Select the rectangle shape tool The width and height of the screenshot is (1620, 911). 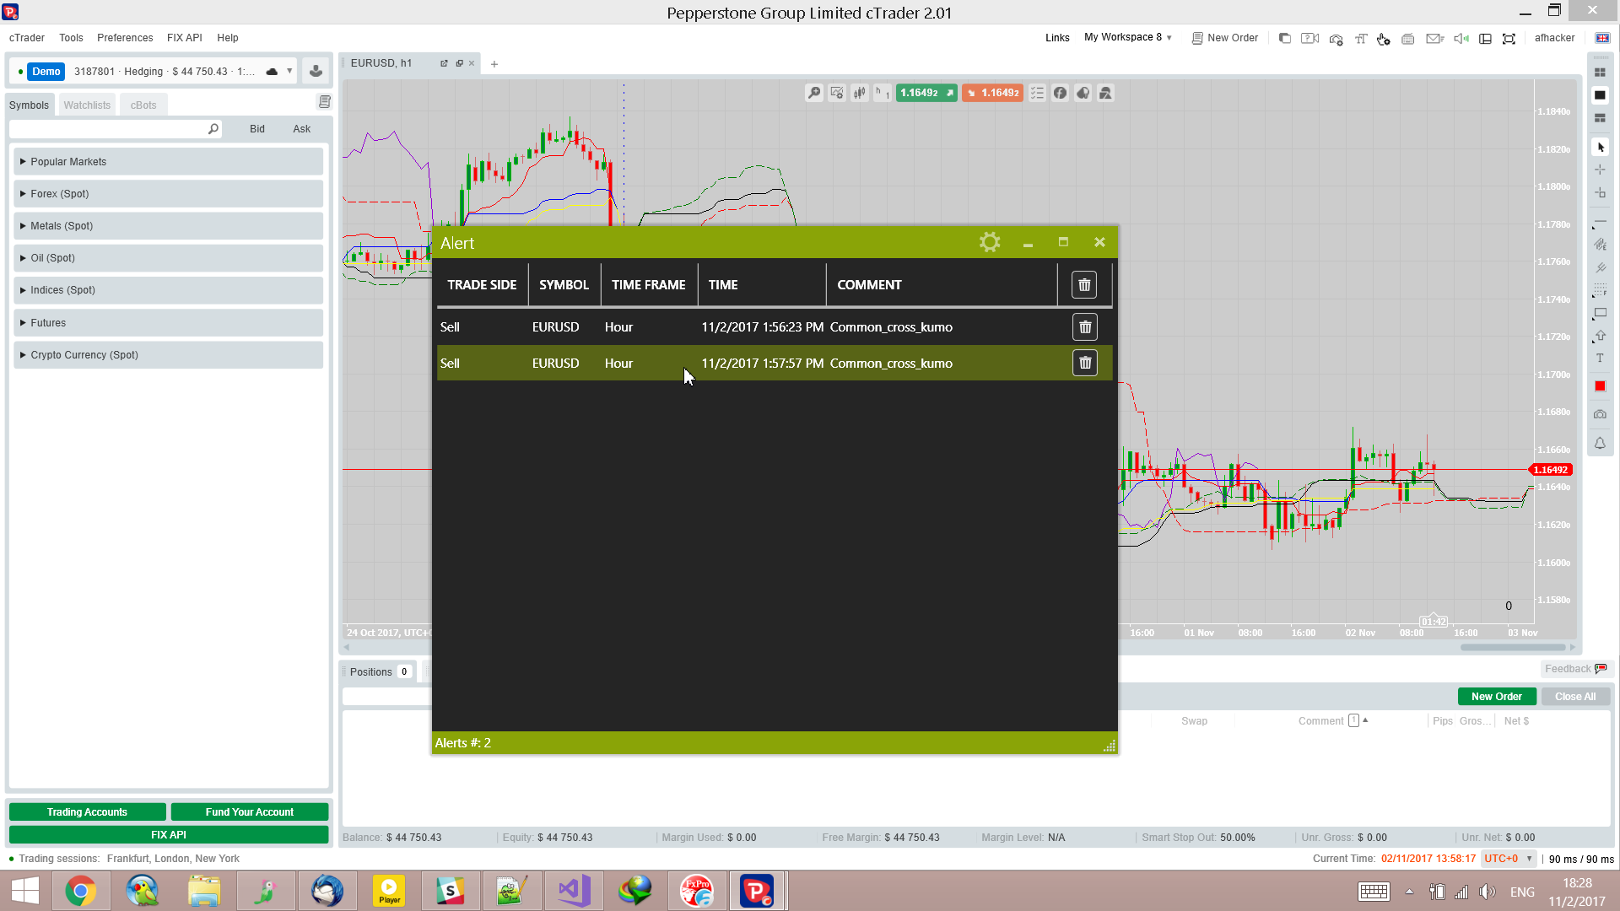1600,313
